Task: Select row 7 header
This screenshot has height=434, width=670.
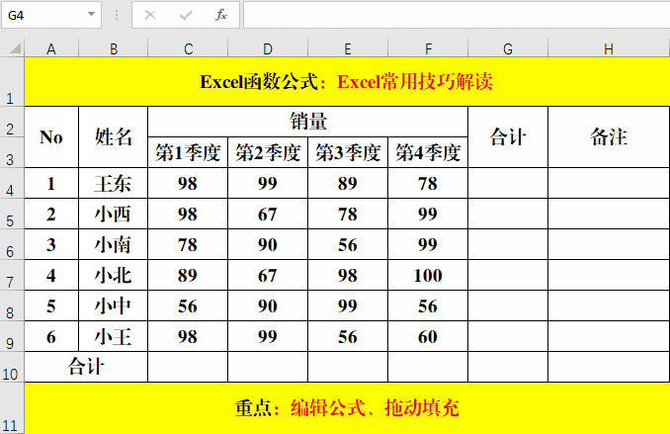Action: coord(12,276)
